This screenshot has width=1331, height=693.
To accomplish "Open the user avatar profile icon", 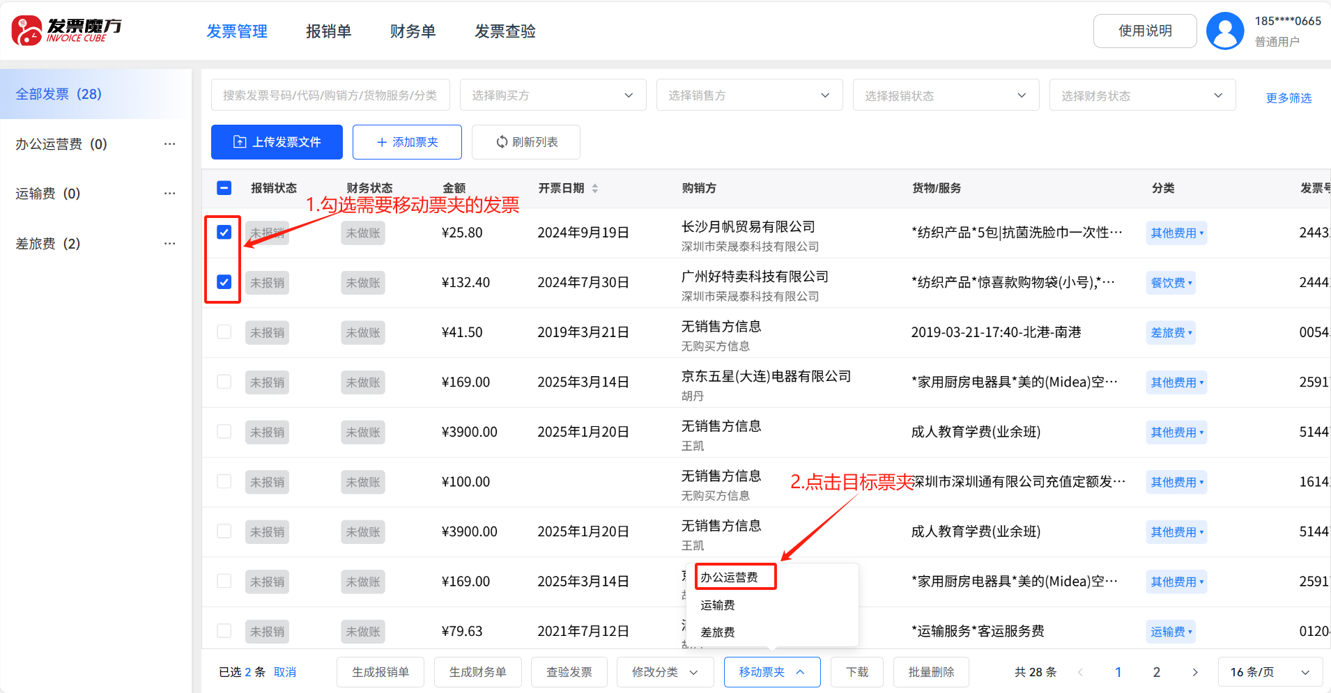I will point(1224,31).
